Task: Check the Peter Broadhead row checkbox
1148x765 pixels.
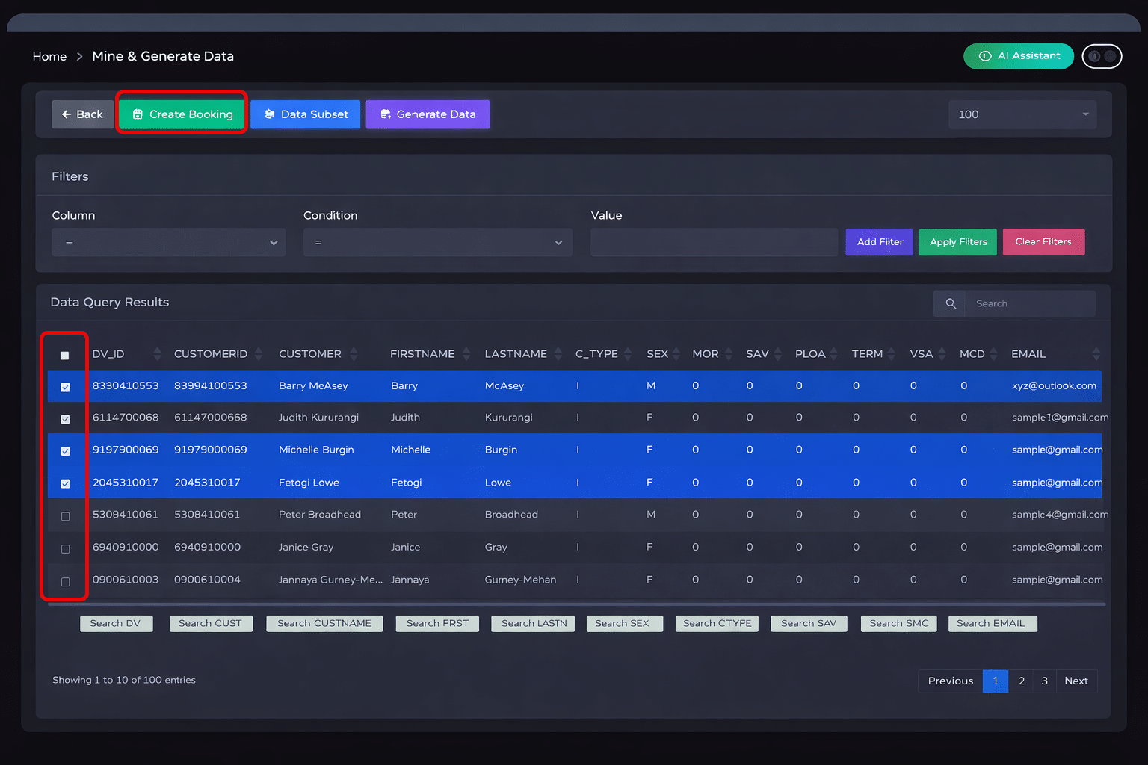Action: 65,515
